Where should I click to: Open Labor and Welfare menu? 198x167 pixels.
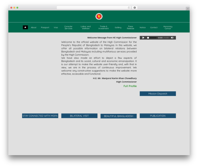coord(86,27)
